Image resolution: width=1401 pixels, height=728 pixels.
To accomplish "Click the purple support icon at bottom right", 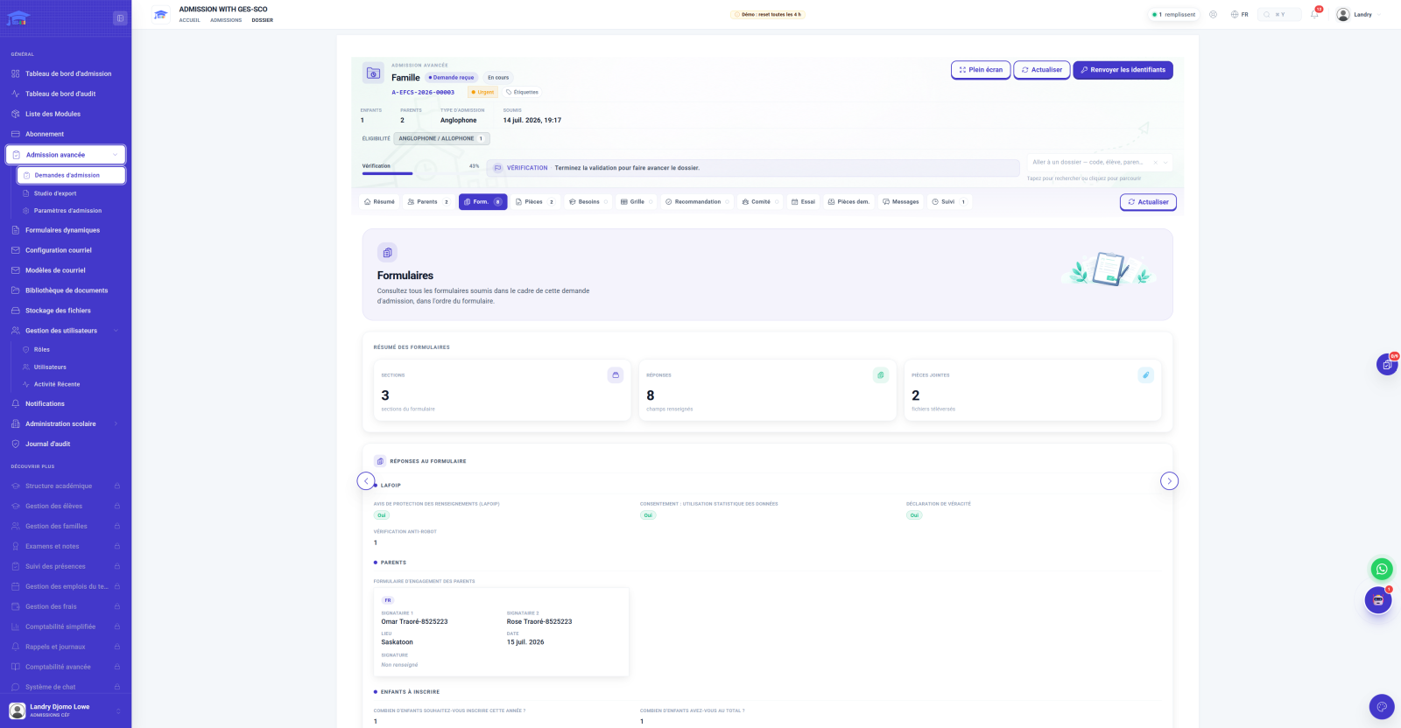I will [1381, 707].
